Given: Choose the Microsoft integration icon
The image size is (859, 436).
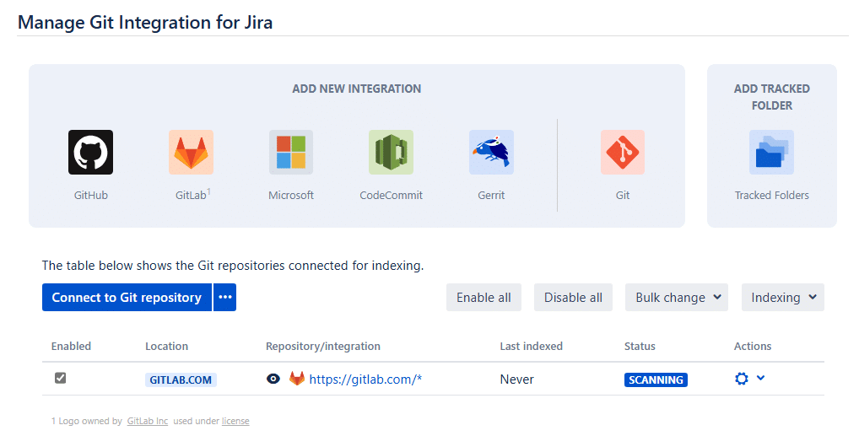Looking at the screenshot, I should pos(290,152).
